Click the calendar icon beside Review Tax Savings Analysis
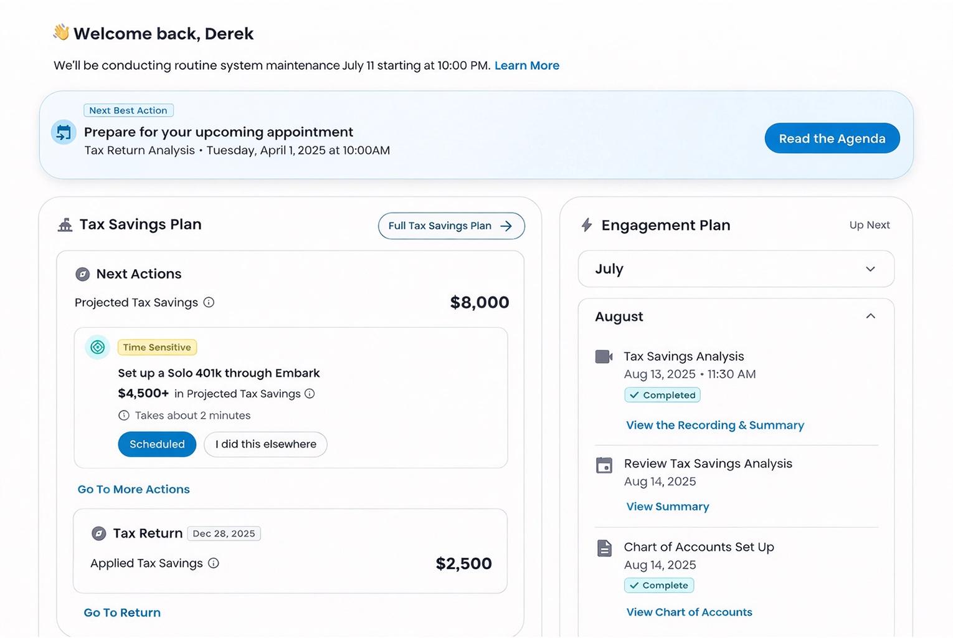The height and width of the screenshot is (638, 953). click(x=604, y=465)
